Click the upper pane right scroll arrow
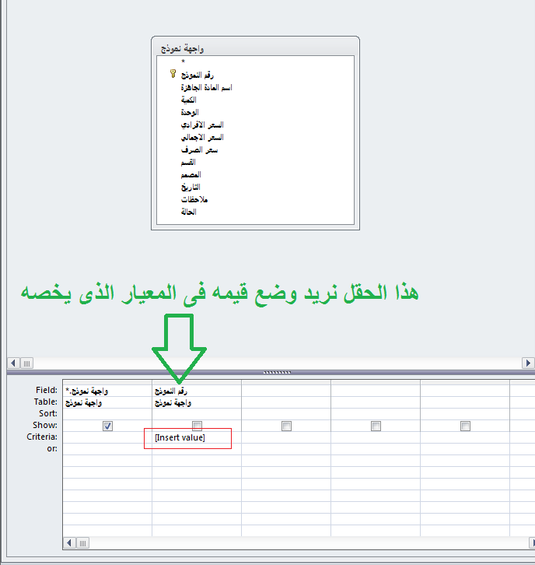This screenshot has height=565, width=535. [528, 363]
